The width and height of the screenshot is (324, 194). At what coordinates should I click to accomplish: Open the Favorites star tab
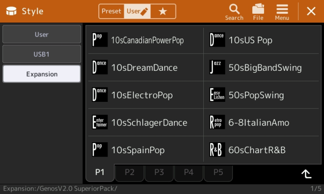(x=163, y=11)
